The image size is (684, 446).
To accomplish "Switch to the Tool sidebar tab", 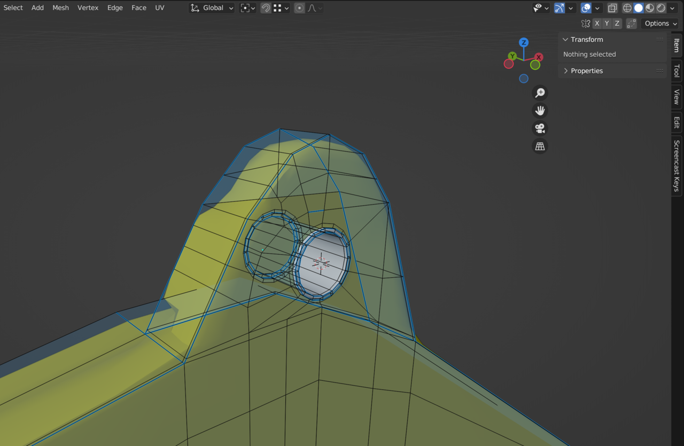I will (677, 71).
